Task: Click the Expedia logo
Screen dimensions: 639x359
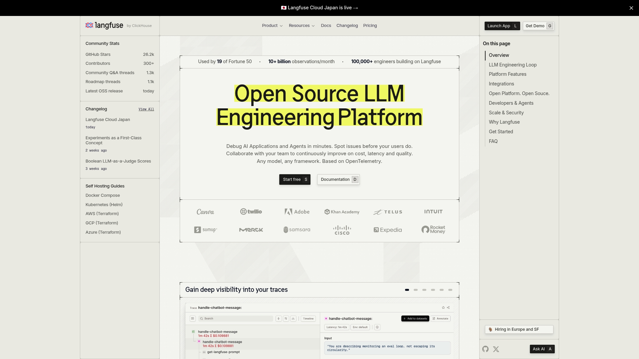Action: 388,230
